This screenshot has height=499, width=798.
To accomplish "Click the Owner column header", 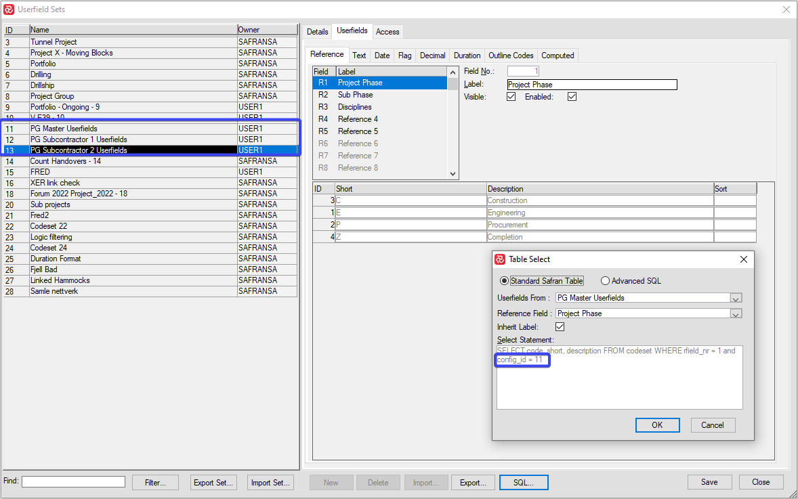I will pos(267,30).
